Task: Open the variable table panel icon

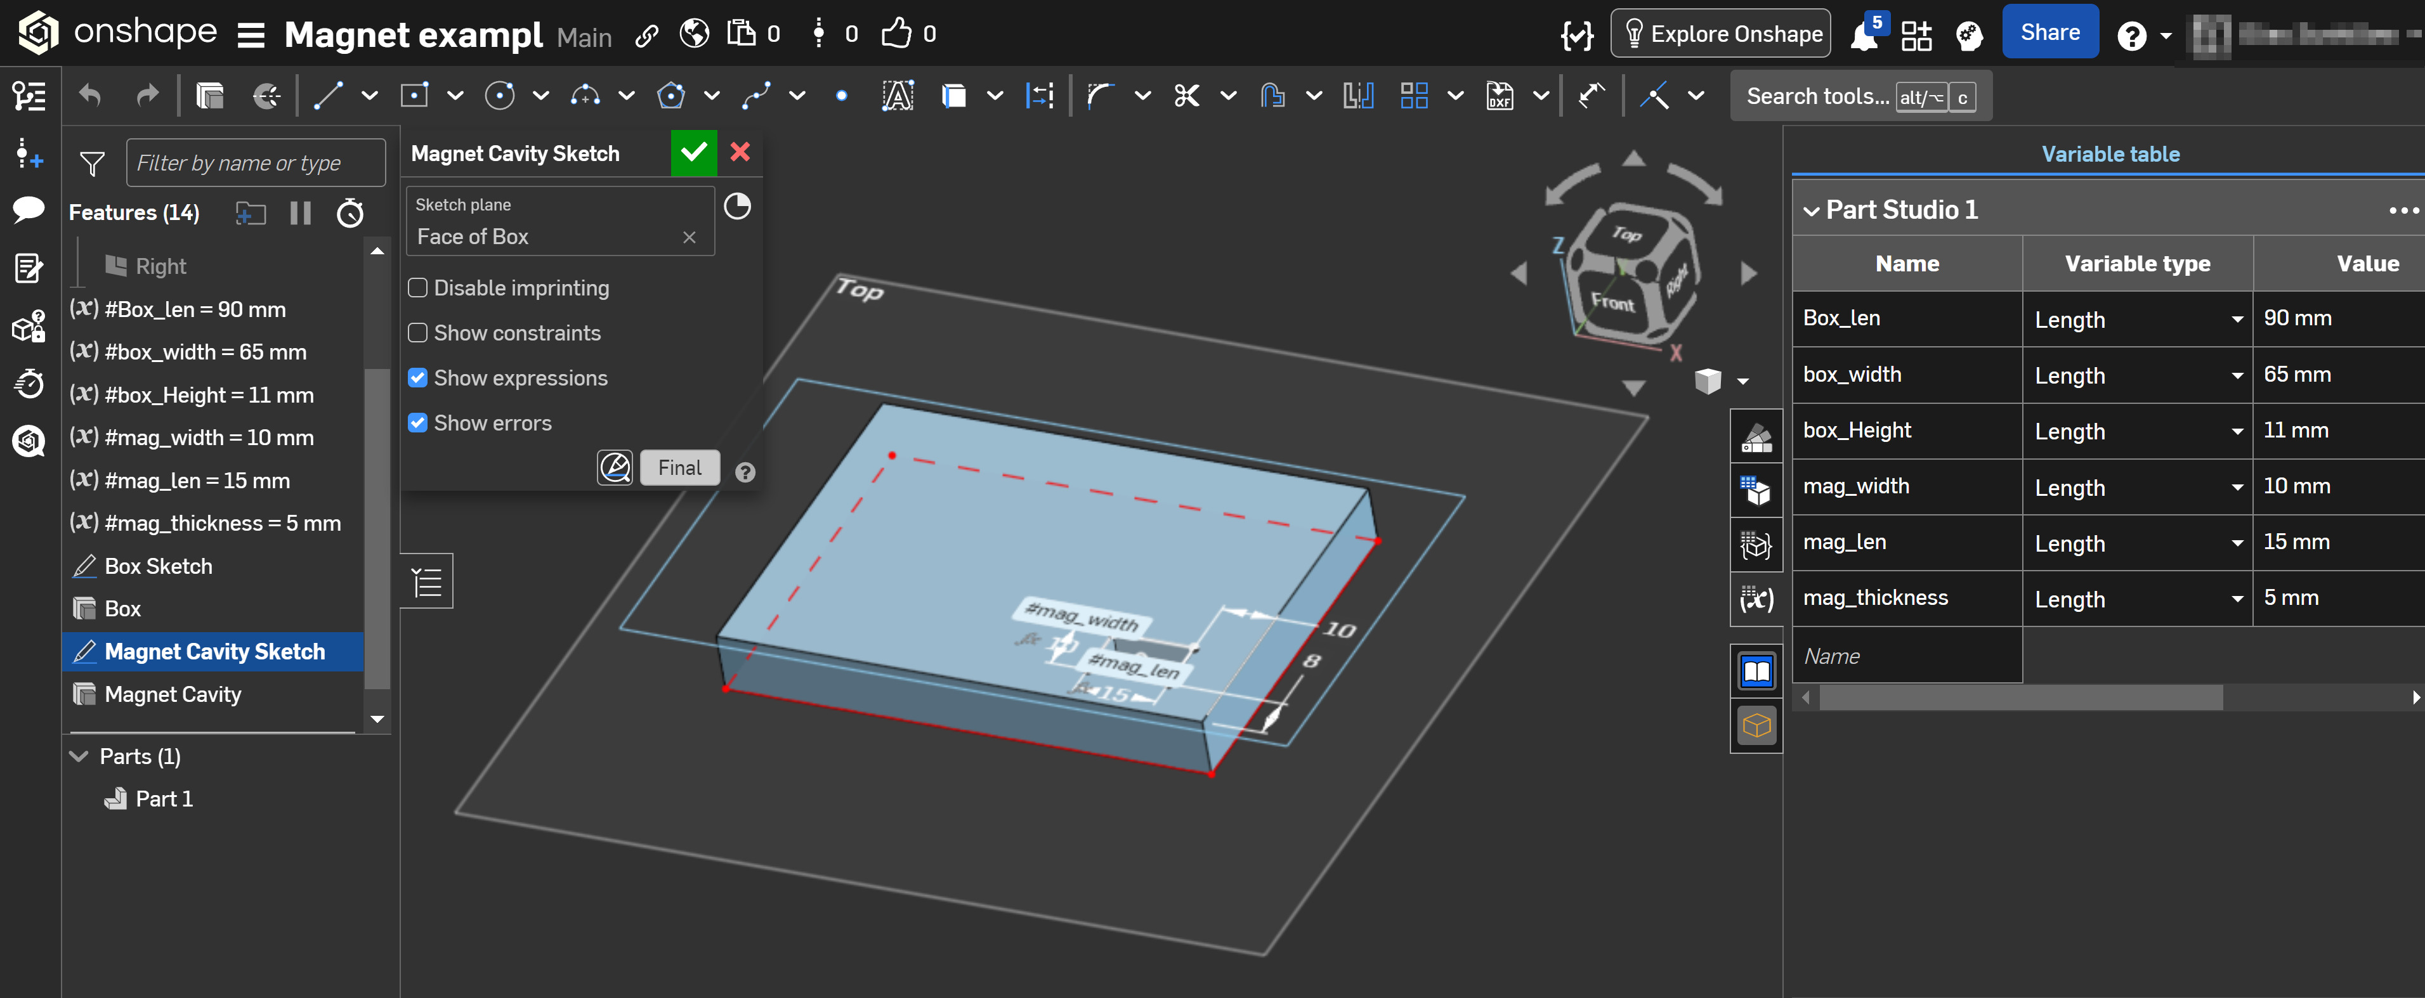Action: click(x=1756, y=599)
